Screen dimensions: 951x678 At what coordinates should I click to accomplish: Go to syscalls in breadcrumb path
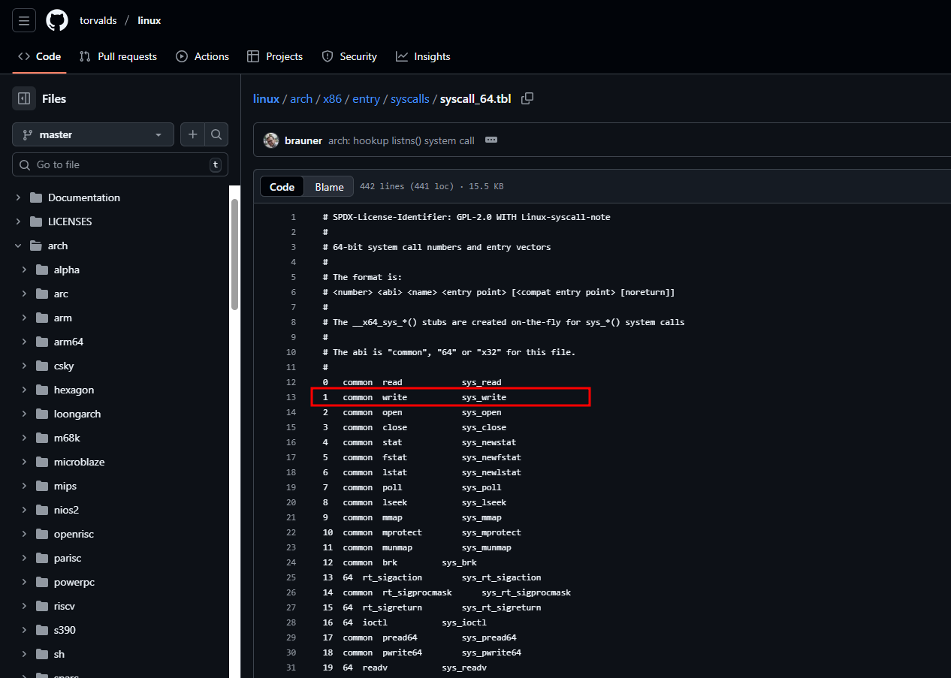point(410,98)
